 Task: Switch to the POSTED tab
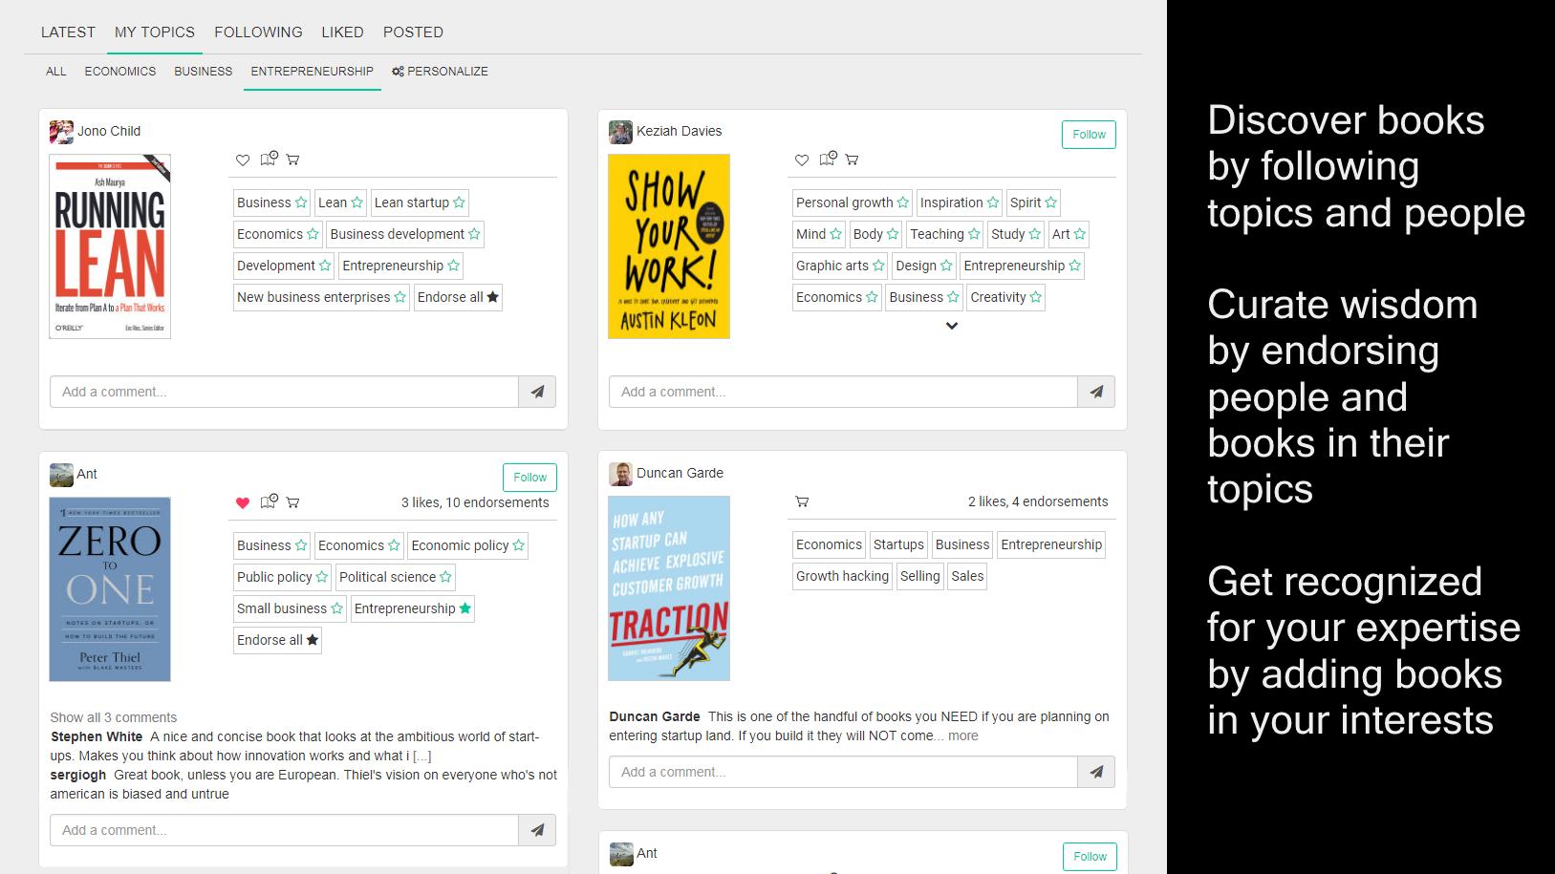coord(413,32)
